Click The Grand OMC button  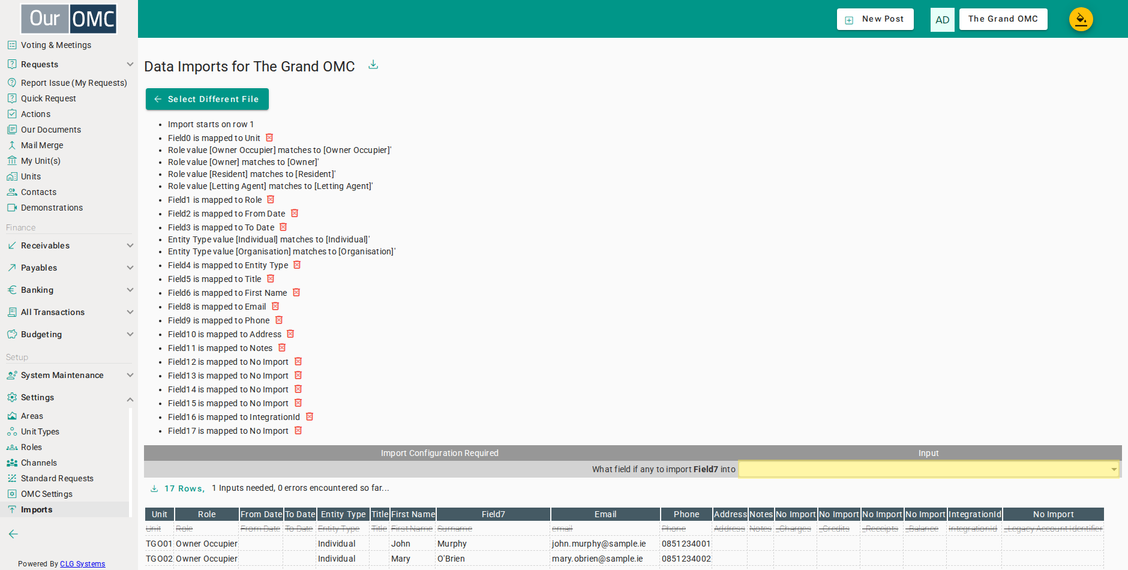pos(1003,19)
